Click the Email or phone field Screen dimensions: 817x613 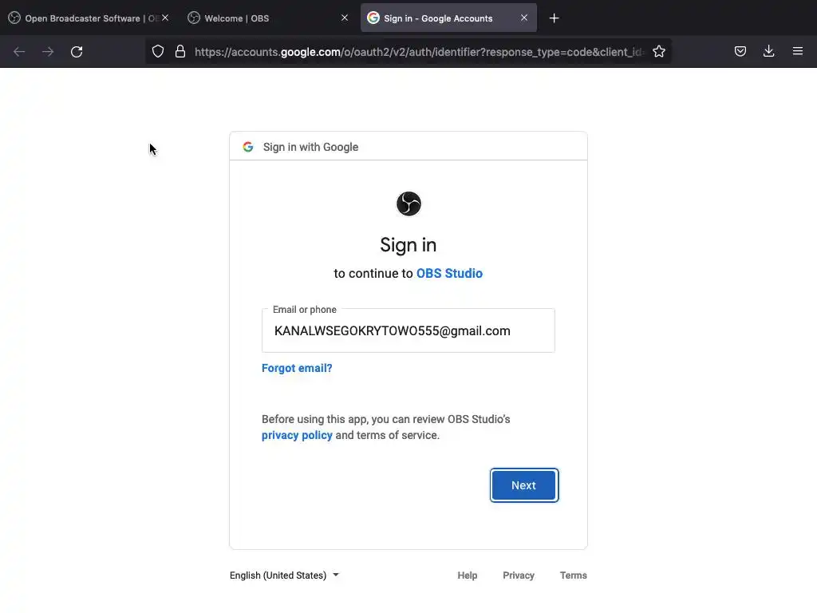click(x=408, y=331)
